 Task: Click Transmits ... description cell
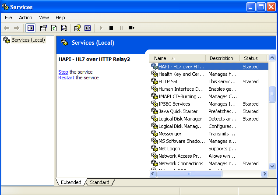coord(222,134)
